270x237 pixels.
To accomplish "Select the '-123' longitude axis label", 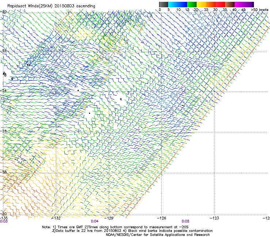I will [215, 218].
